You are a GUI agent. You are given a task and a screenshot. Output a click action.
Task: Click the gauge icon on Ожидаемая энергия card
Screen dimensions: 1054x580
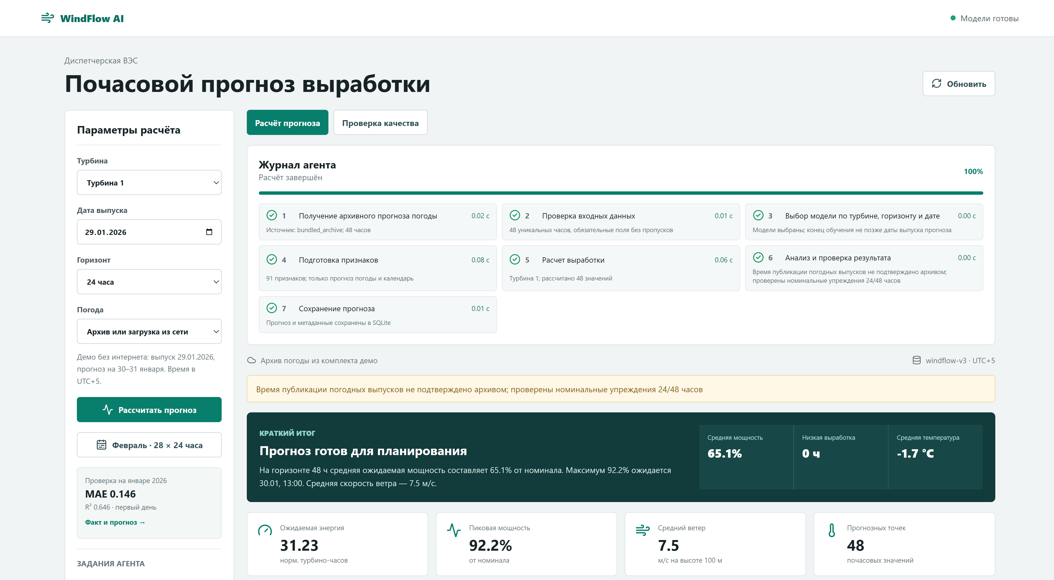pyautogui.click(x=265, y=531)
